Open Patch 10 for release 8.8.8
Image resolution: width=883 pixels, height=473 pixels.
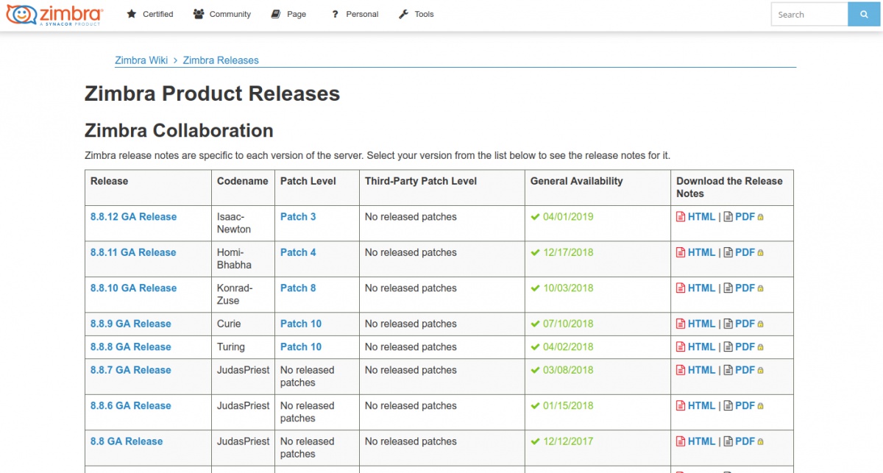point(301,346)
